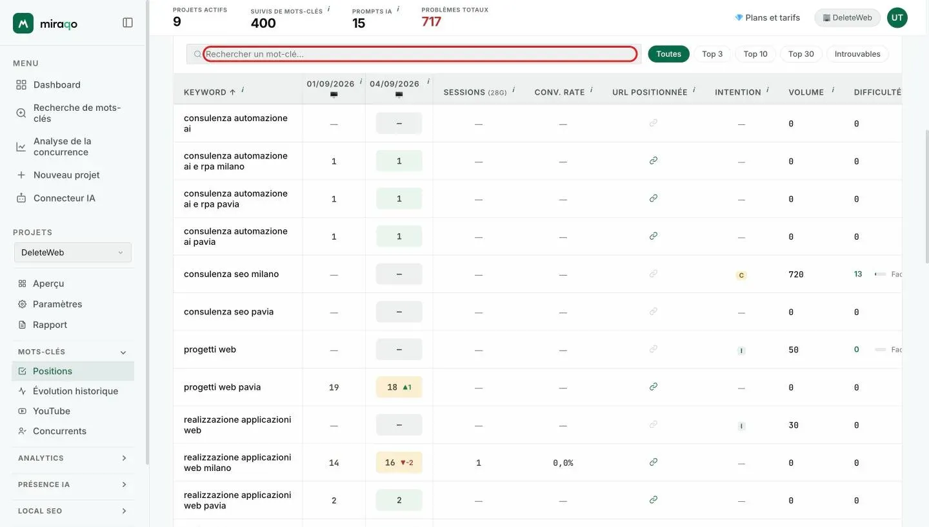Sort by the KEYWORD column header

pos(210,92)
